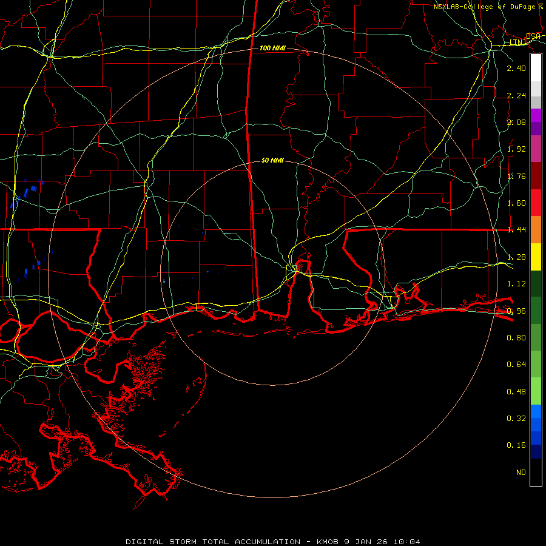Click the "1.28" scale value

coord(516,257)
